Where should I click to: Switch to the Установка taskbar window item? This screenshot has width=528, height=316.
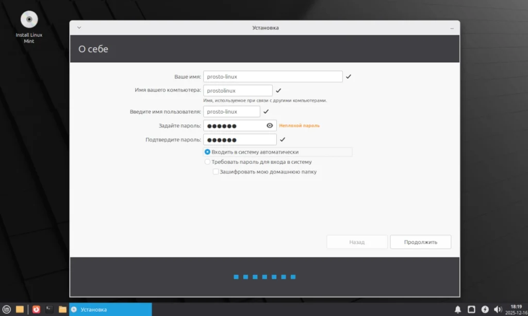pyautogui.click(x=110, y=309)
